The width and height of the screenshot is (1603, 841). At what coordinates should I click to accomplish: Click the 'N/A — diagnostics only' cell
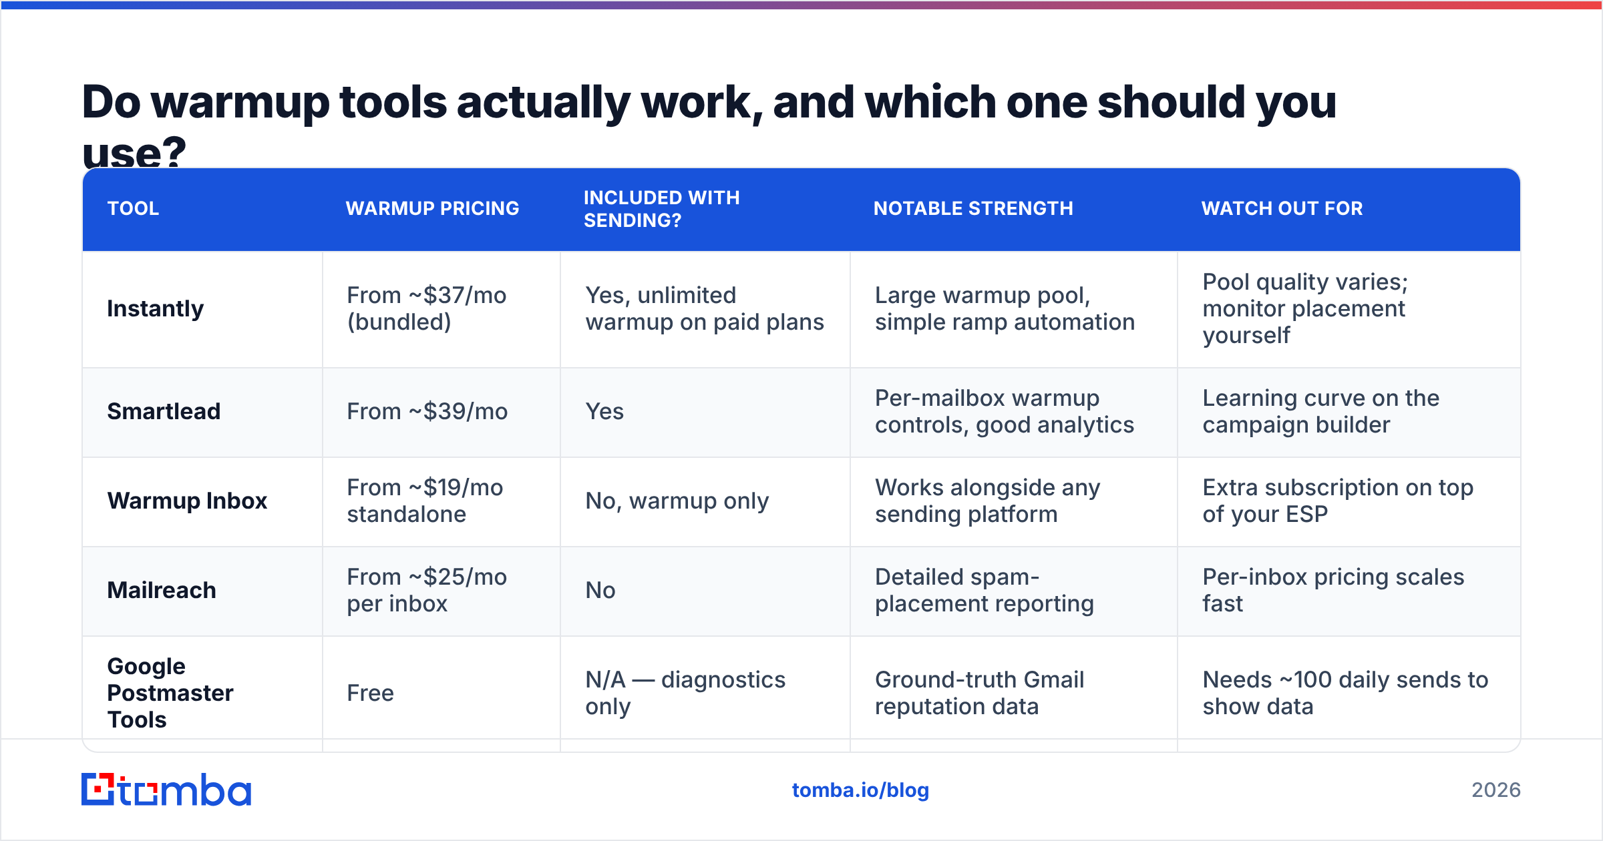pyautogui.click(x=685, y=693)
